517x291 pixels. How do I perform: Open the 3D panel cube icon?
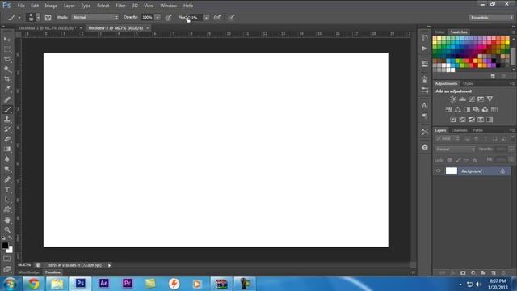[425, 147]
